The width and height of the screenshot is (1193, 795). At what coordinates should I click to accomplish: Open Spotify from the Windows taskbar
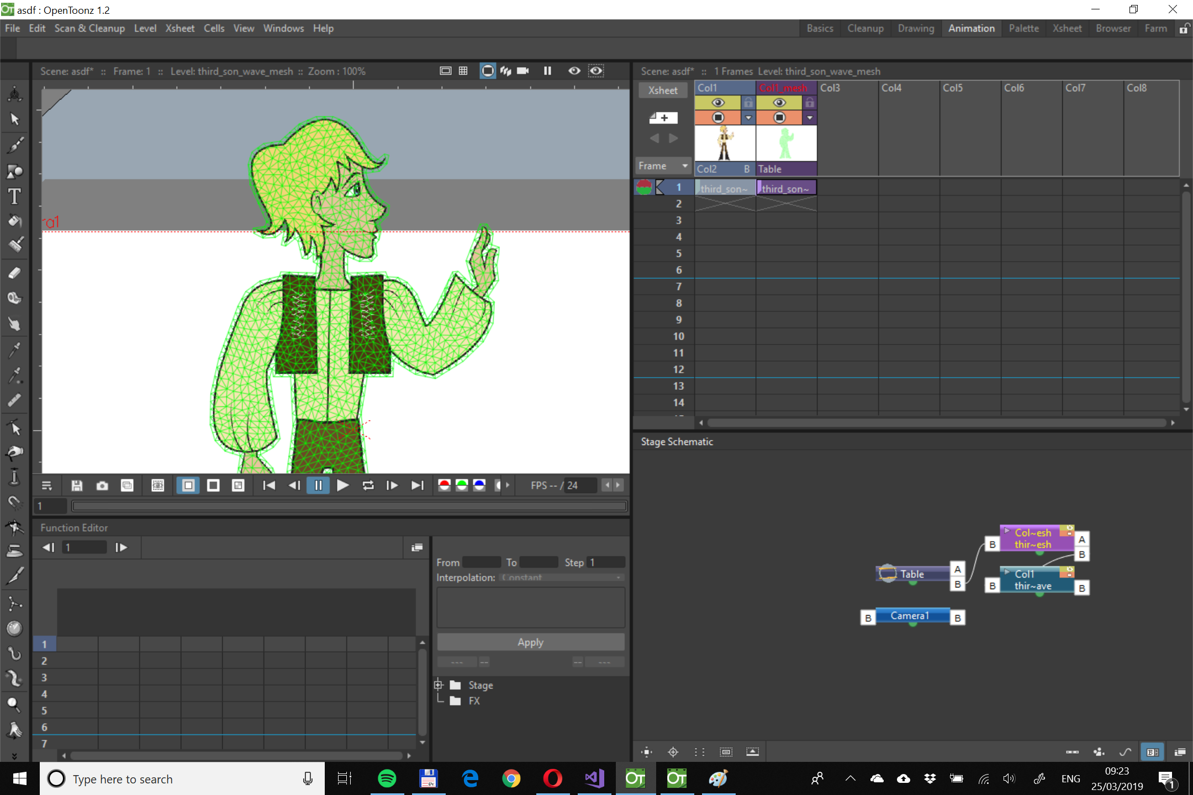click(x=387, y=778)
